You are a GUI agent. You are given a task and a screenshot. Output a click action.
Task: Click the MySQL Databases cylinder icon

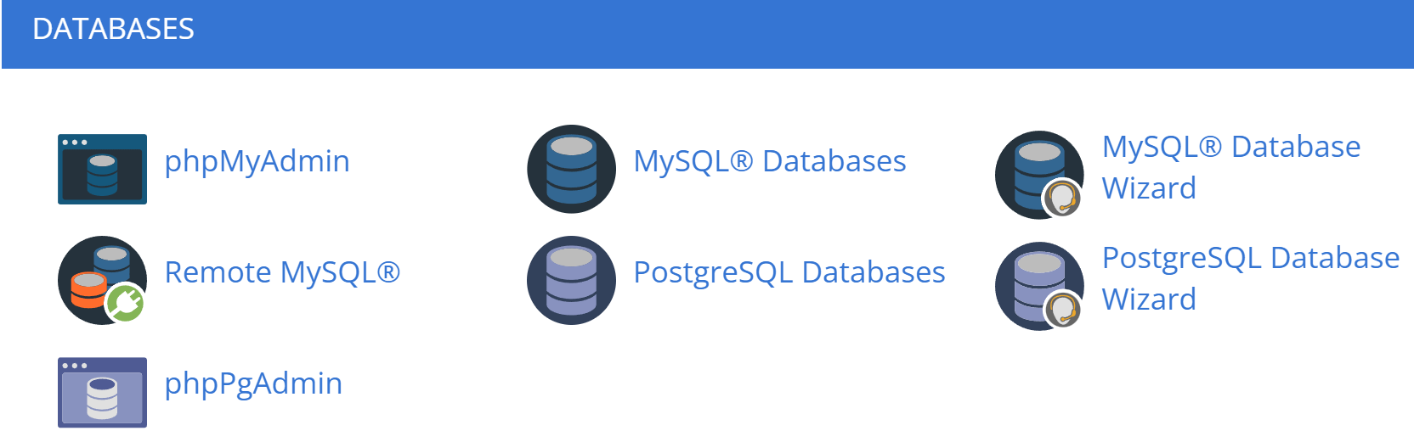point(571,169)
